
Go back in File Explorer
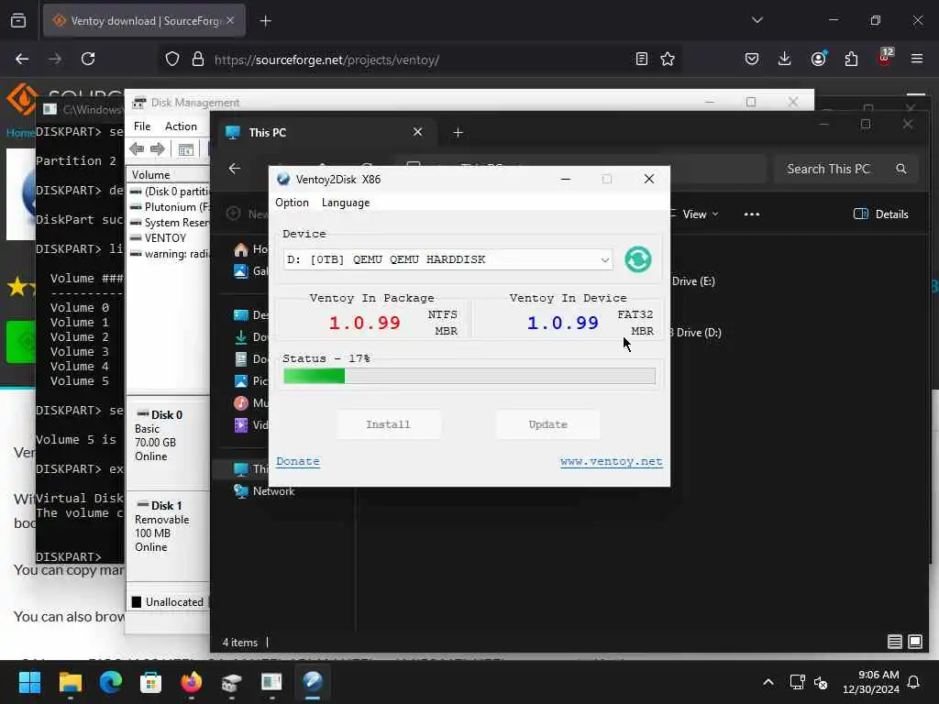pos(235,169)
